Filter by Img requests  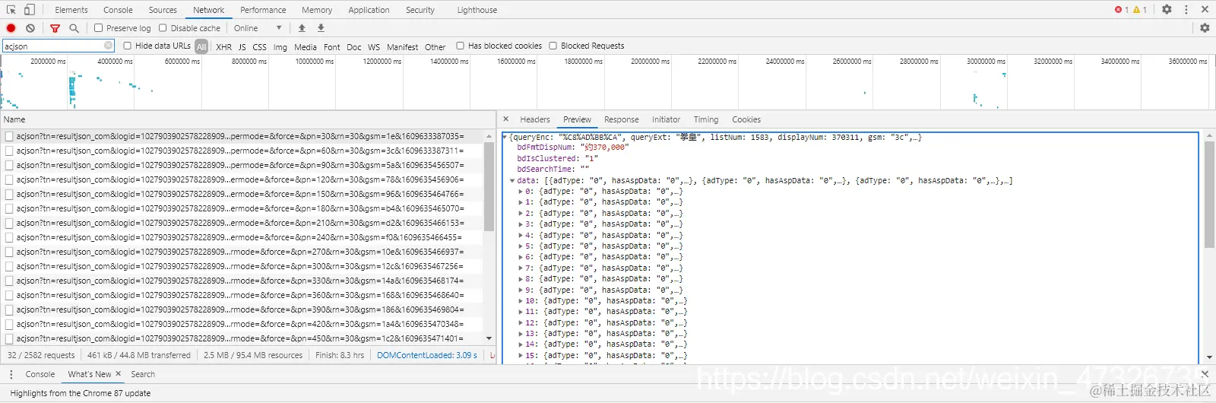pyautogui.click(x=280, y=47)
